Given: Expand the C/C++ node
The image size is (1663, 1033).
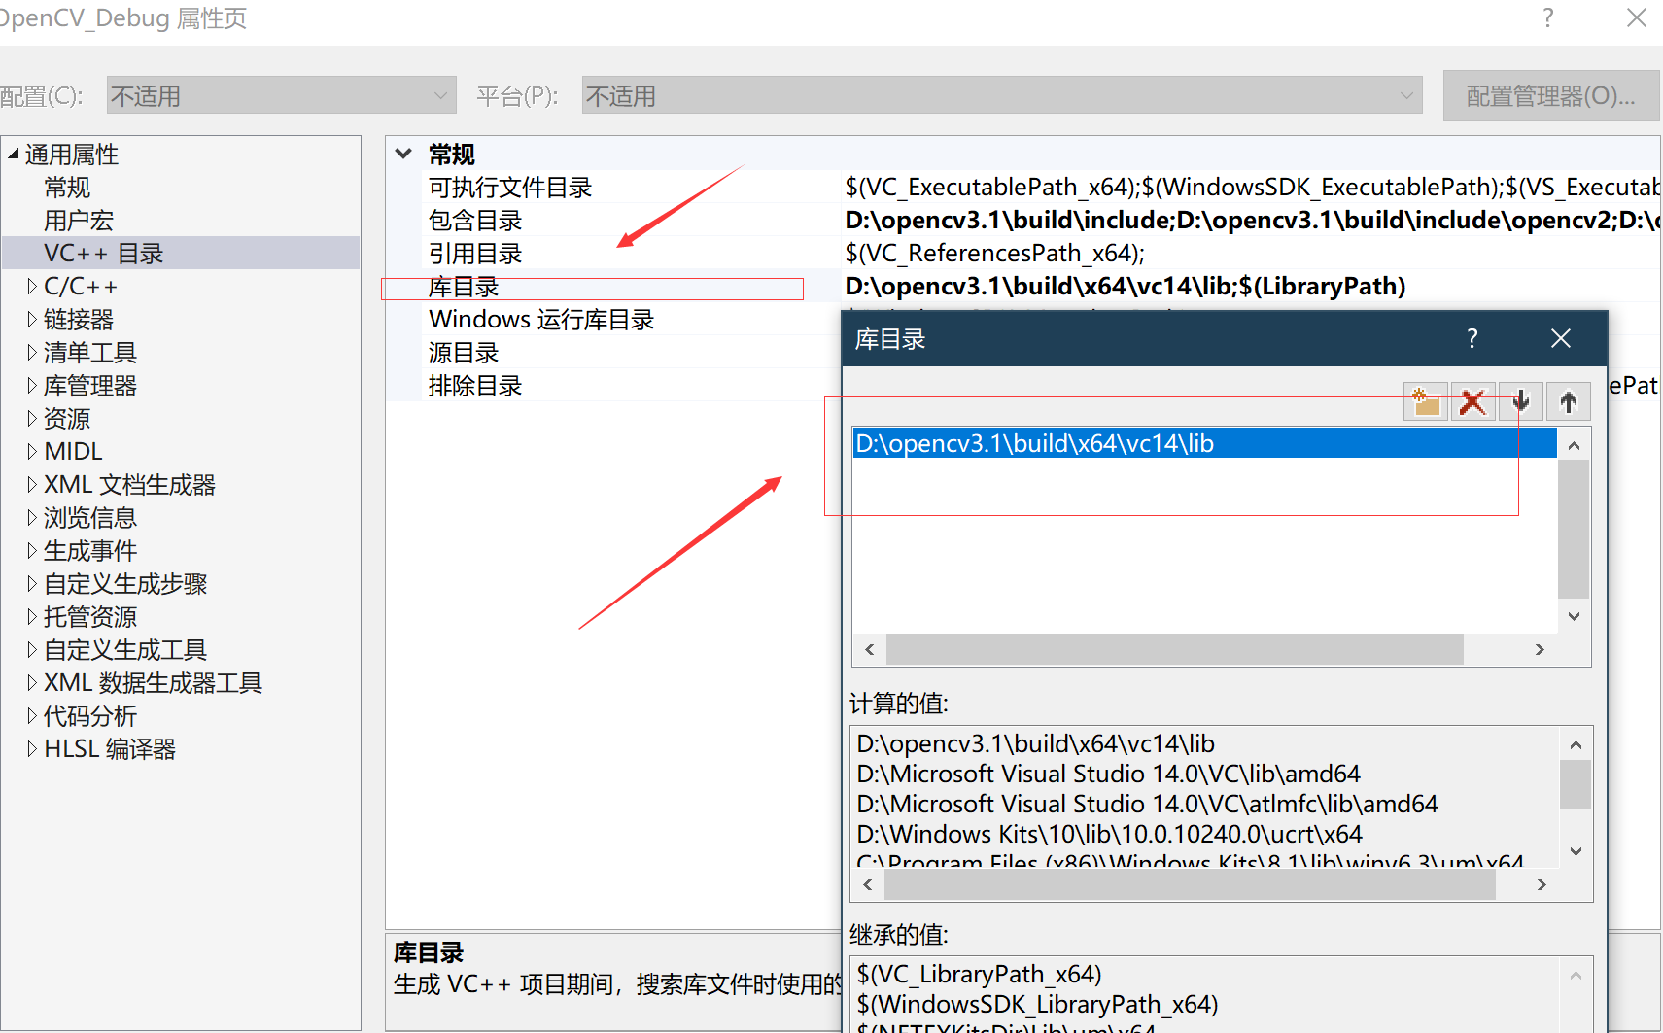Looking at the screenshot, I should pyautogui.click(x=30, y=285).
